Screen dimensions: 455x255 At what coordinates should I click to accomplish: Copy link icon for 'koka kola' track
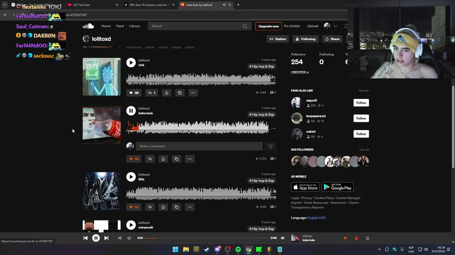click(x=176, y=159)
